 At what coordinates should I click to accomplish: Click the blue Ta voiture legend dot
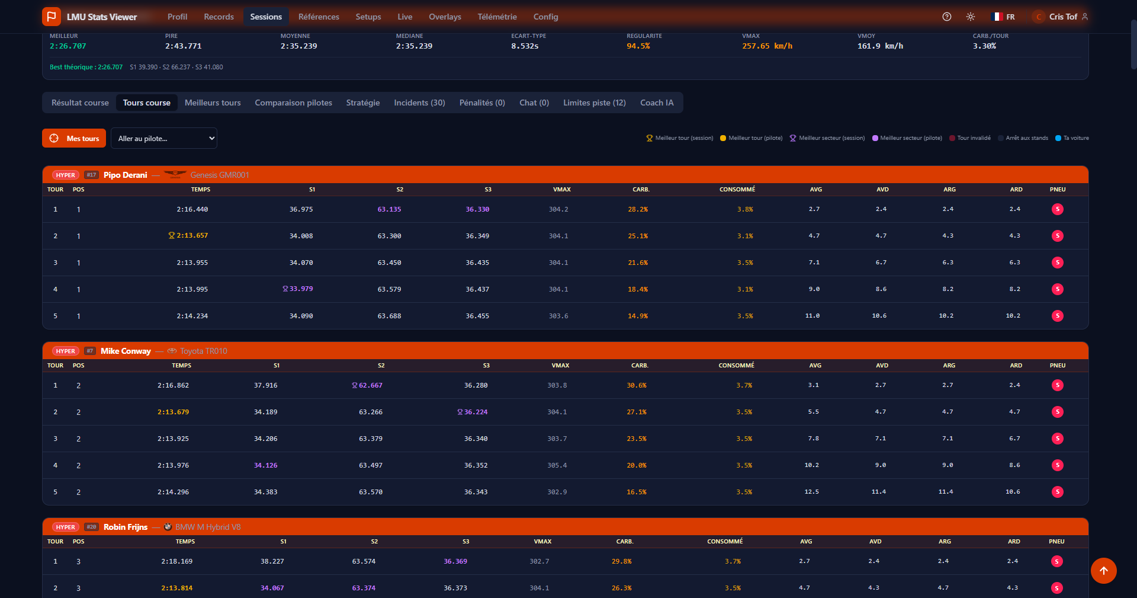1058,138
